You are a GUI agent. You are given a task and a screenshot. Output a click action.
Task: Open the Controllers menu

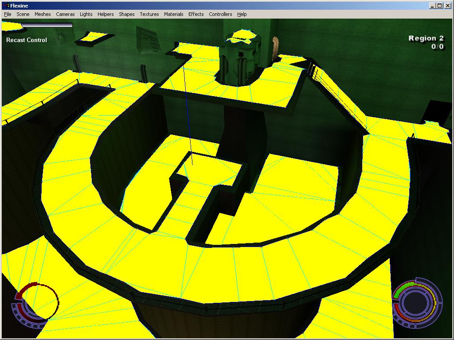tap(220, 14)
